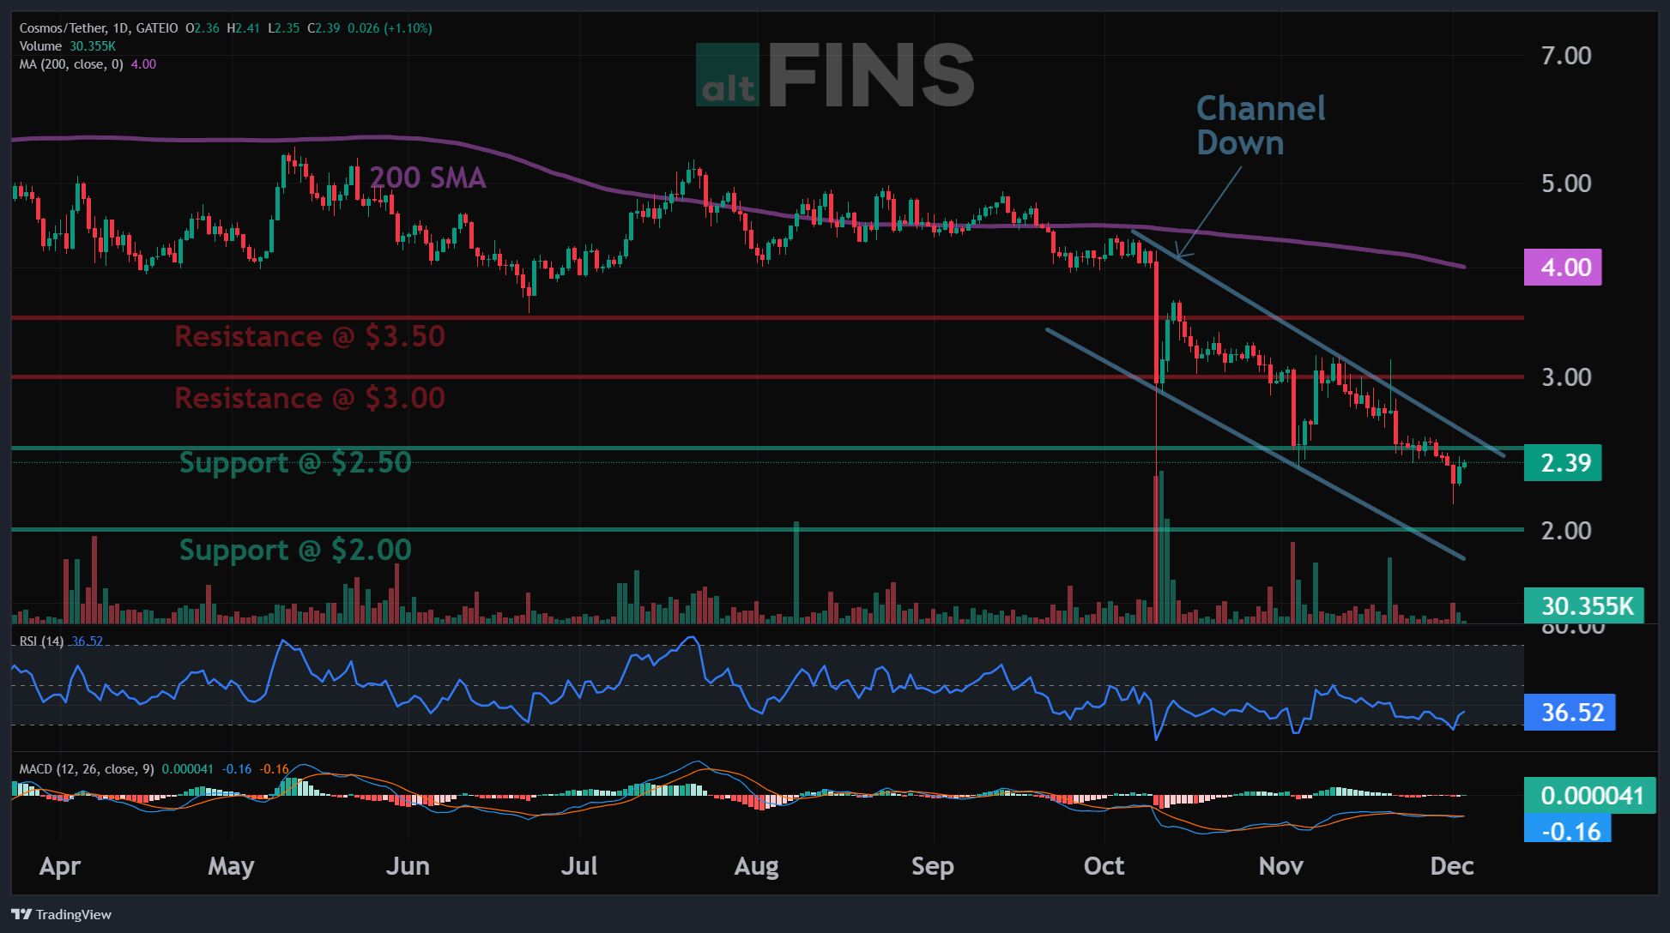
Task: Select the Resistance @ $3.50 label
Action: 310,336
